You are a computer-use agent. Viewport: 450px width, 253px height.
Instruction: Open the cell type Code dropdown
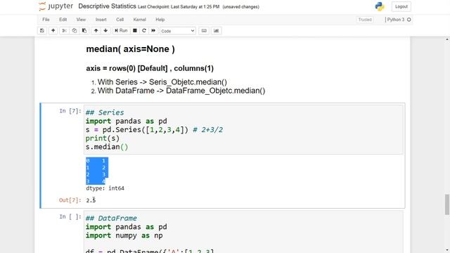click(178, 31)
